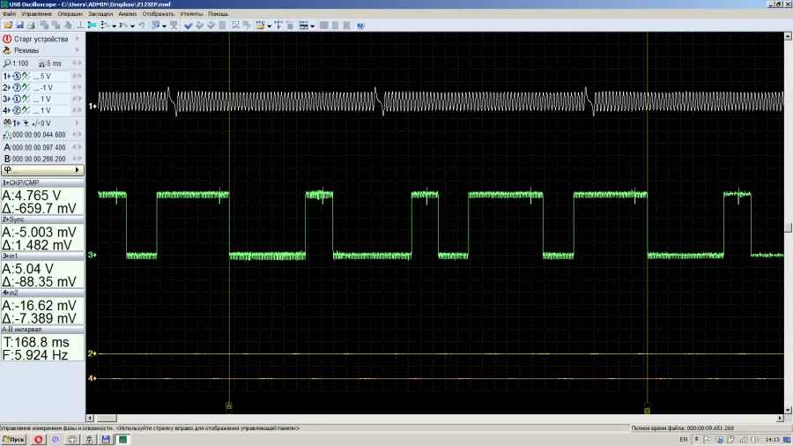Click channel 1 input number 5 circle icon
793x446 pixels.
(17, 77)
